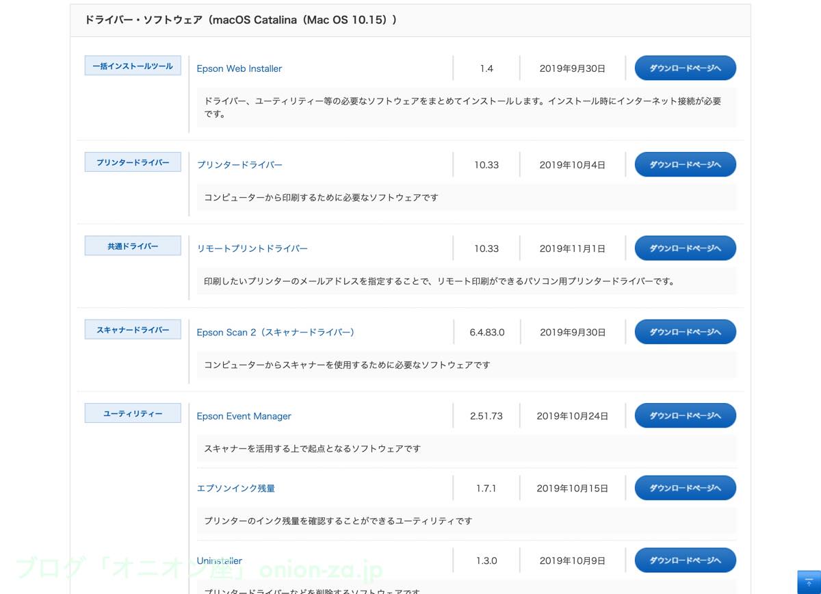Image resolution: width=821 pixels, height=594 pixels.
Task: Go to download page for Epson Scan 2
Action: point(685,332)
